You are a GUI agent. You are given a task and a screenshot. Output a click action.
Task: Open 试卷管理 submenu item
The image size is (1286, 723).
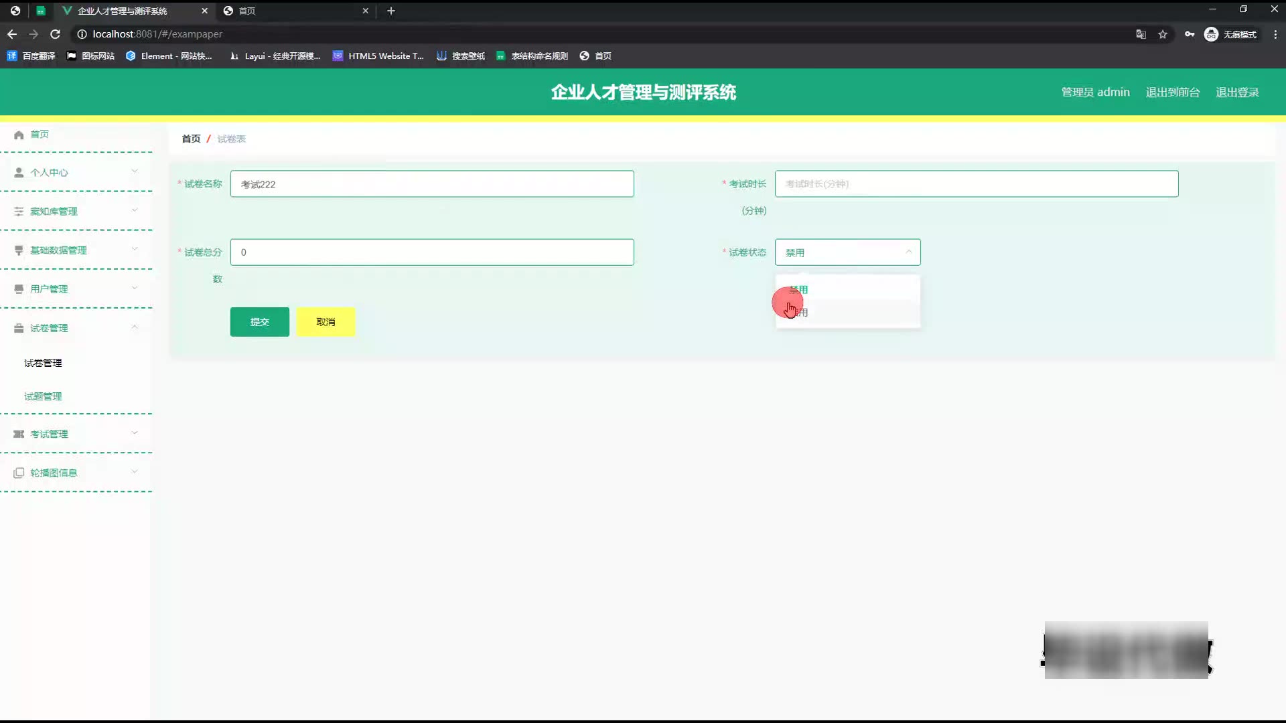click(43, 363)
